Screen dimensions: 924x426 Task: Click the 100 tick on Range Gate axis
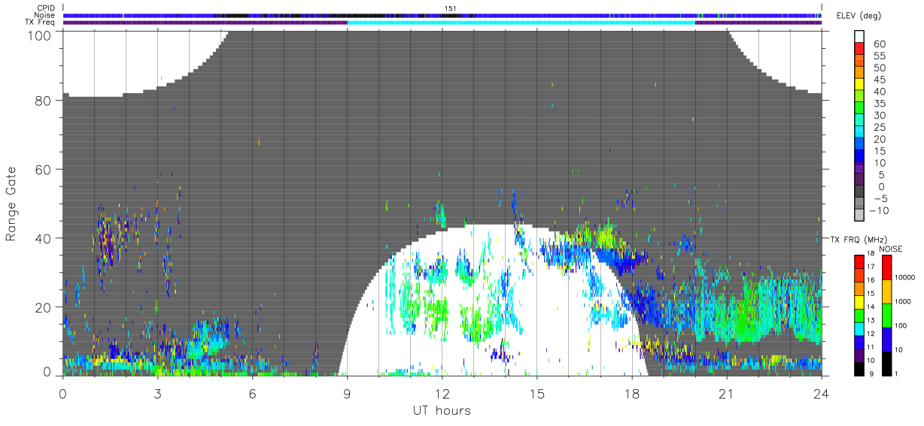pos(40,35)
